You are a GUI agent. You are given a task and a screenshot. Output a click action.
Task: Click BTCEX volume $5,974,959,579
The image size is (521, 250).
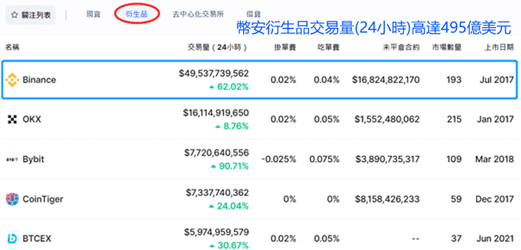coord(216,232)
